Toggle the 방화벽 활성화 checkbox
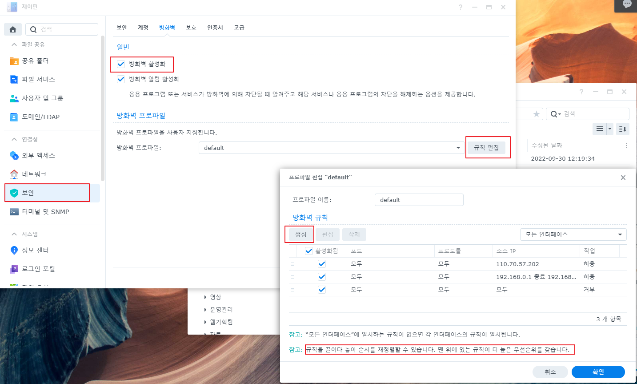Viewport: 637px width, 384px height. [x=121, y=64]
